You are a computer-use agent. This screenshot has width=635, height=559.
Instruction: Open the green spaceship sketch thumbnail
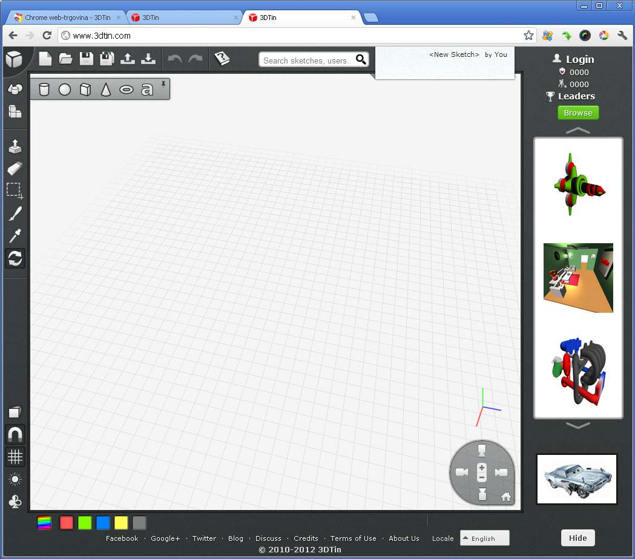[578, 185]
